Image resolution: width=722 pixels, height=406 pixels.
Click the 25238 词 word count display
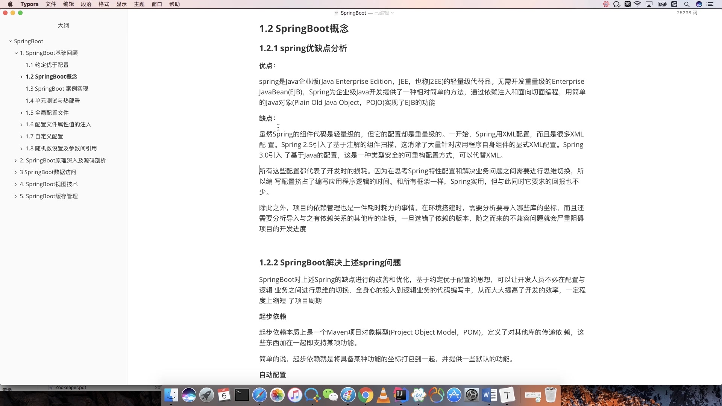click(687, 12)
